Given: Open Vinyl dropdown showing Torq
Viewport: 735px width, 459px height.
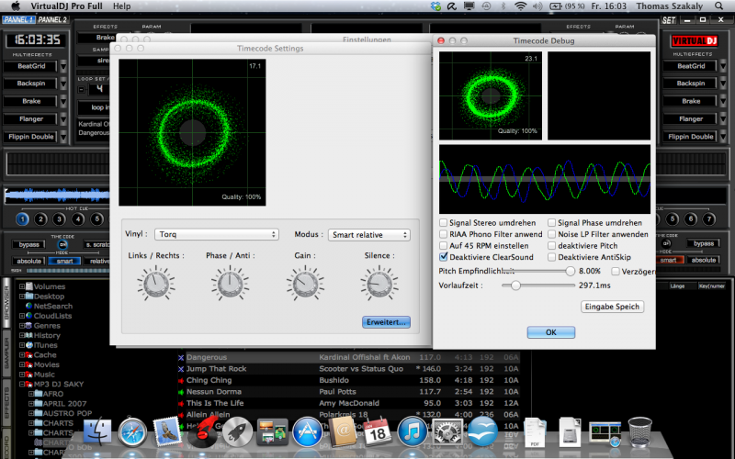Looking at the screenshot, I should 217,234.
